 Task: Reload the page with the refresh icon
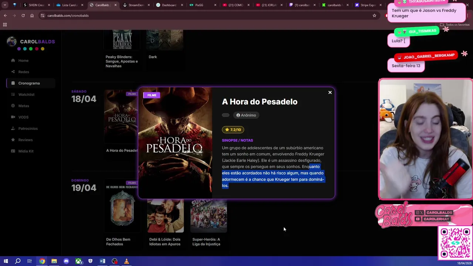tap(23, 16)
